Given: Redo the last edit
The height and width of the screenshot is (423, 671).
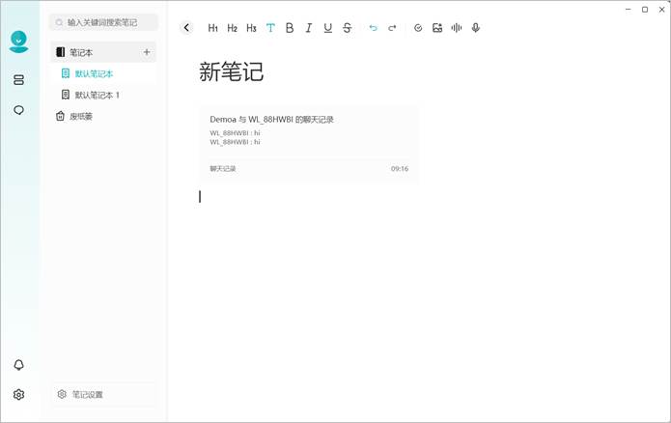Looking at the screenshot, I should pyautogui.click(x=392, y=28).
